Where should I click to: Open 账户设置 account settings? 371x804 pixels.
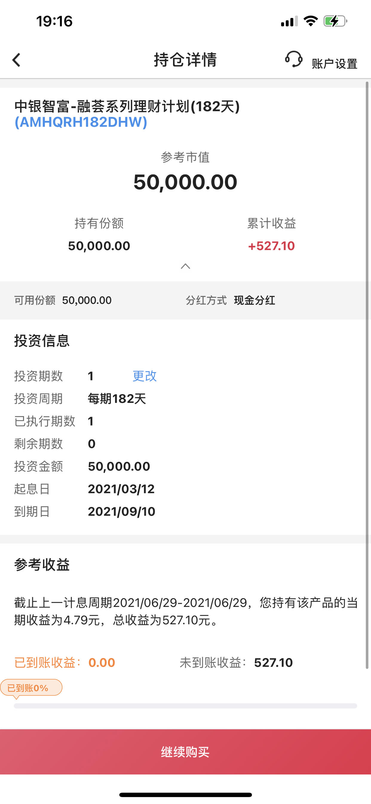point(334,64)
